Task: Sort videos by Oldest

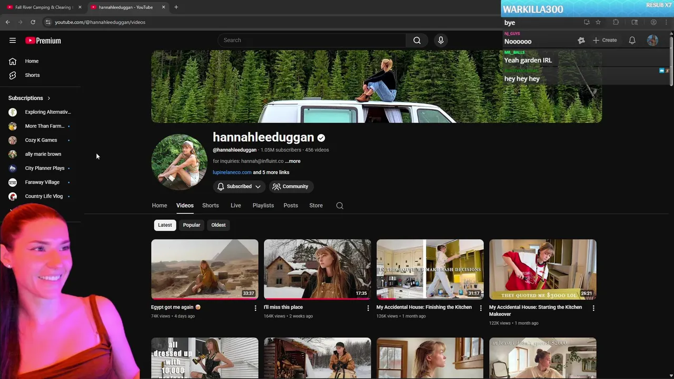Action: [x=219, y=225]
